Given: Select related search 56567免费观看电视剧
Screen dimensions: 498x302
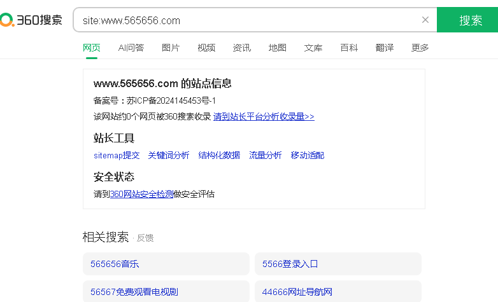Looking at the screenshot, I should click(166, 292).
